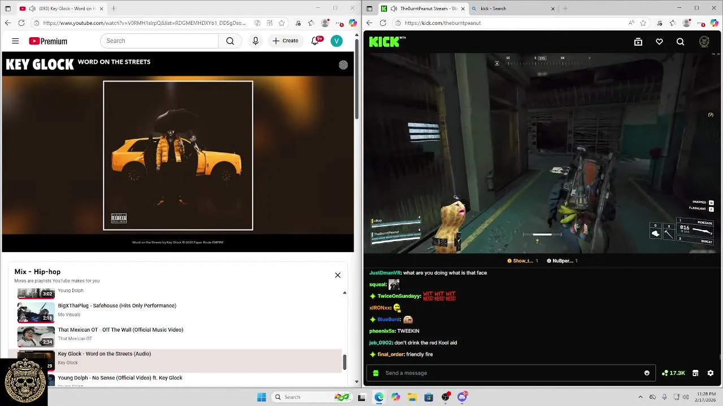
Task: Open File Explorer from taskbar
Action: [412, 397]
